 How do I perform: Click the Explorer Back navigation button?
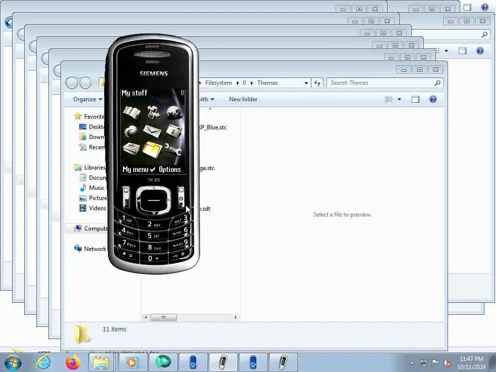point(72,83)
